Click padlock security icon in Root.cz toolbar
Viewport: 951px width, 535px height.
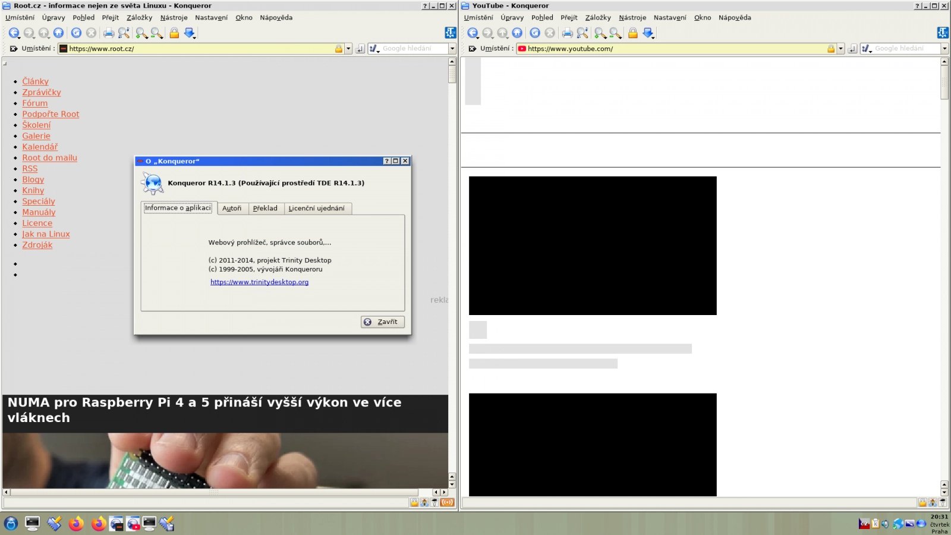click(x=174, y=33)
